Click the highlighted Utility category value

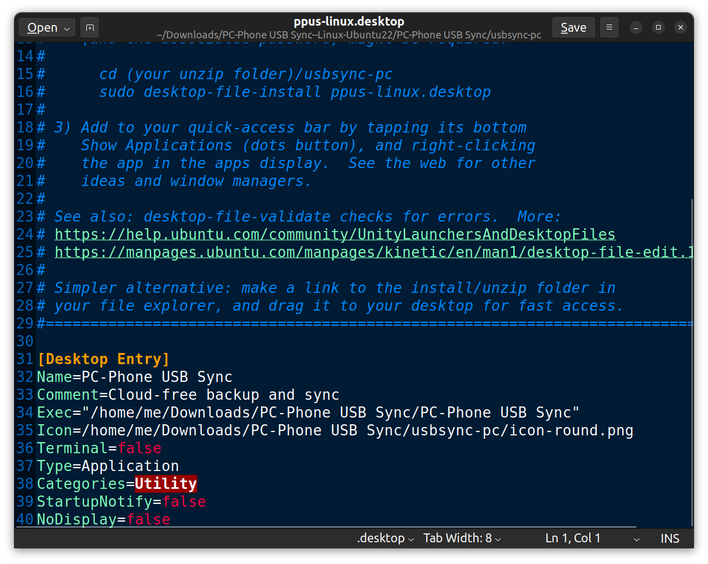[x=165, y=484]
